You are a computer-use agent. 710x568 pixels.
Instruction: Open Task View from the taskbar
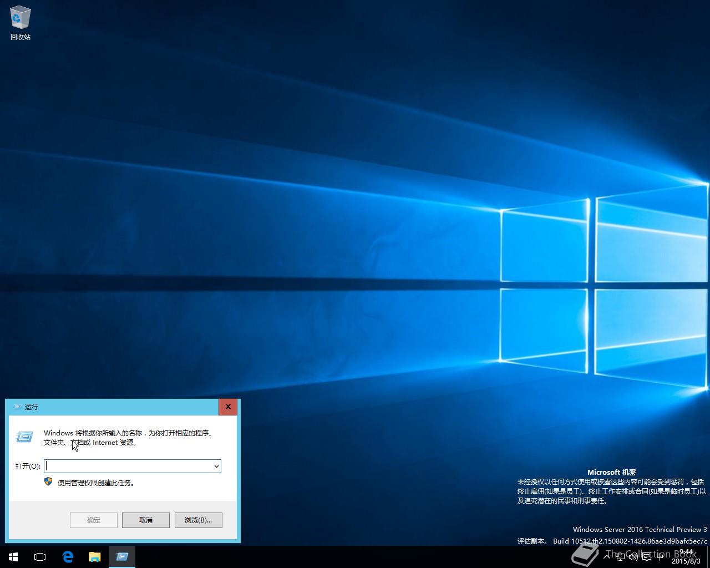coord(40,557)
